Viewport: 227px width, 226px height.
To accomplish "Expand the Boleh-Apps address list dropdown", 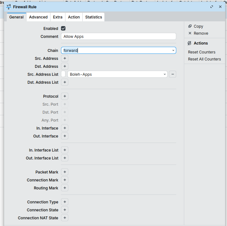I will click(x=117, y=74).
